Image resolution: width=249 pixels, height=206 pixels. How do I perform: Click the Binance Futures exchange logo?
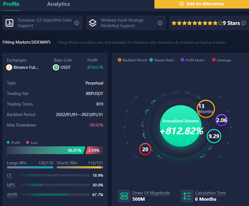(x=9, y=67)
